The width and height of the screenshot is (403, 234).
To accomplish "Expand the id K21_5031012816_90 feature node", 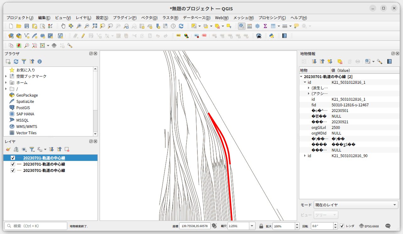I will pyautogui.click(x=305, y=156).
